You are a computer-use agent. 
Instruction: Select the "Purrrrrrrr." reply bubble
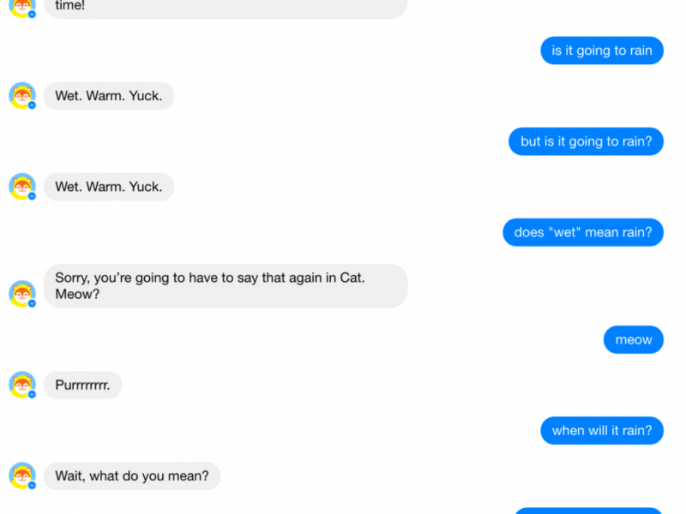point(82,385)
